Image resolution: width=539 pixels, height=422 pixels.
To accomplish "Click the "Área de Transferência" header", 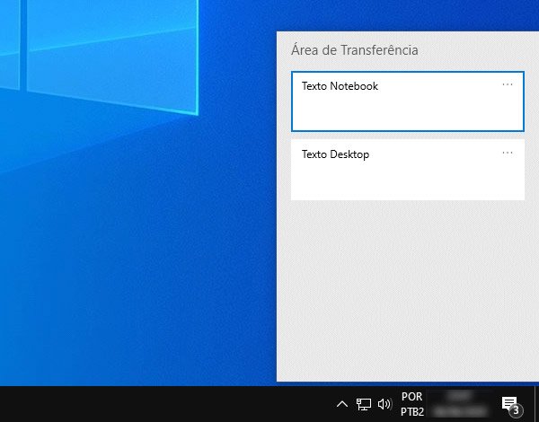I will pos(354,50).
